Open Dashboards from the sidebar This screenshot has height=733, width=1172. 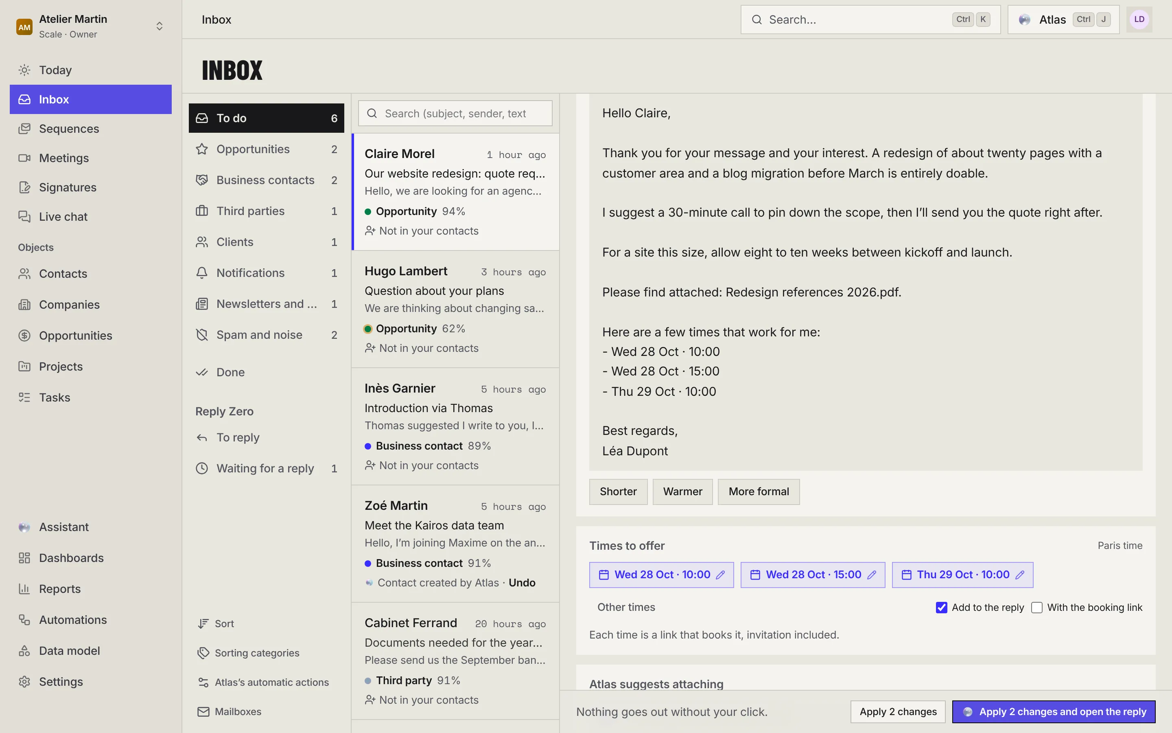point(91,558)
